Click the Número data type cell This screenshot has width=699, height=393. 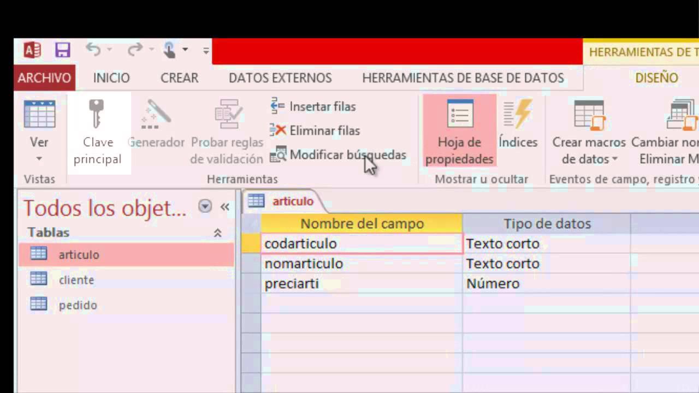point(547,283)
